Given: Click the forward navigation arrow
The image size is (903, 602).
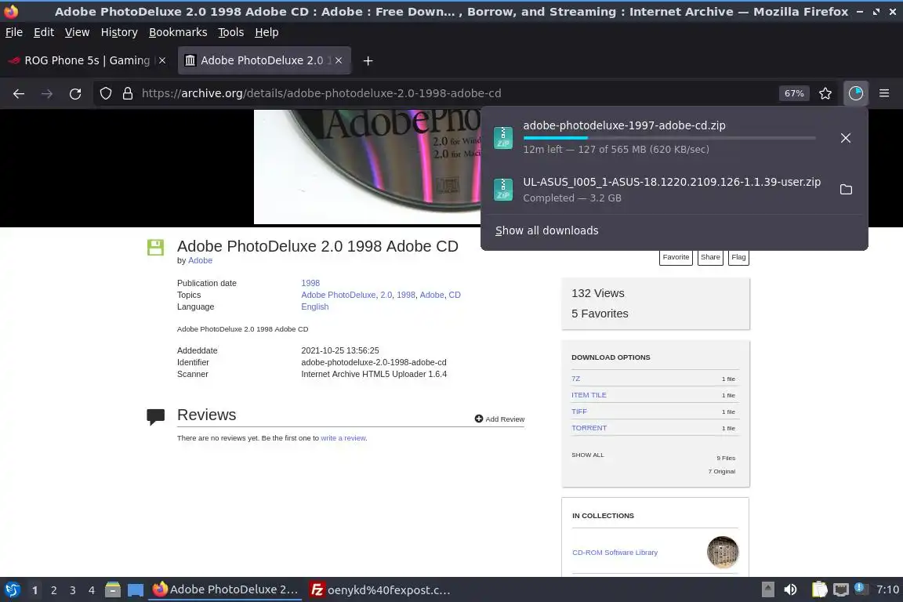Looking at the screenshot, I should pos(47,93).
